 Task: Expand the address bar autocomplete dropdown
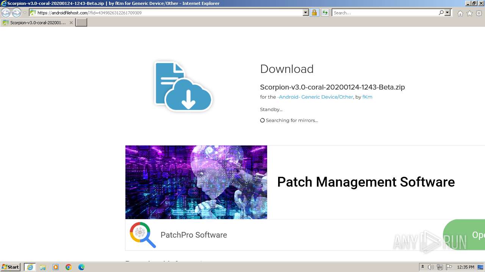click(306, 12)
